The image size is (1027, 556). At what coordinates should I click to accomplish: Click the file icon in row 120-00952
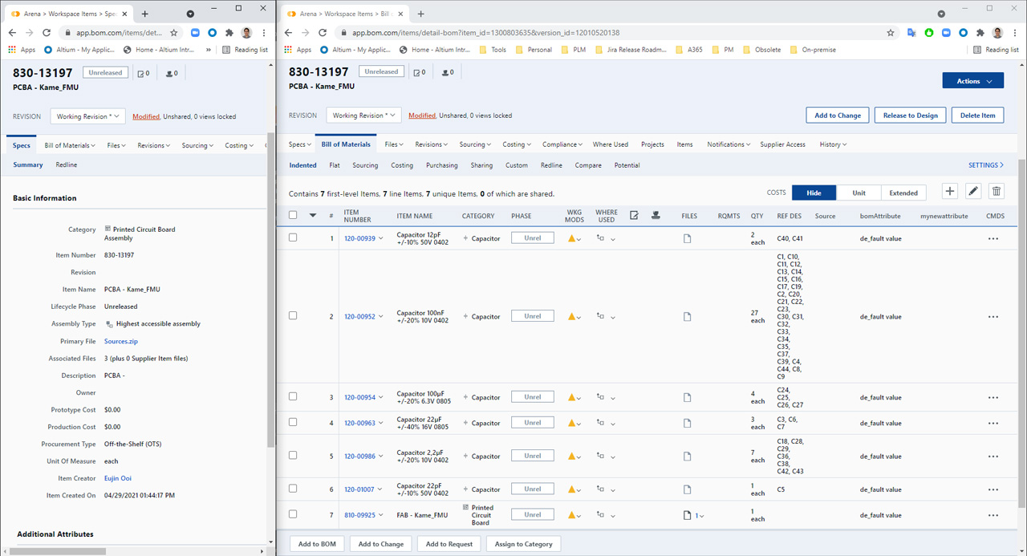click(x=687, y=317)
